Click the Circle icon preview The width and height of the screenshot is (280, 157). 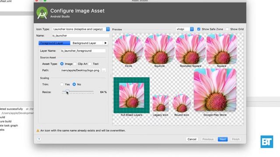tap(128, 49)
